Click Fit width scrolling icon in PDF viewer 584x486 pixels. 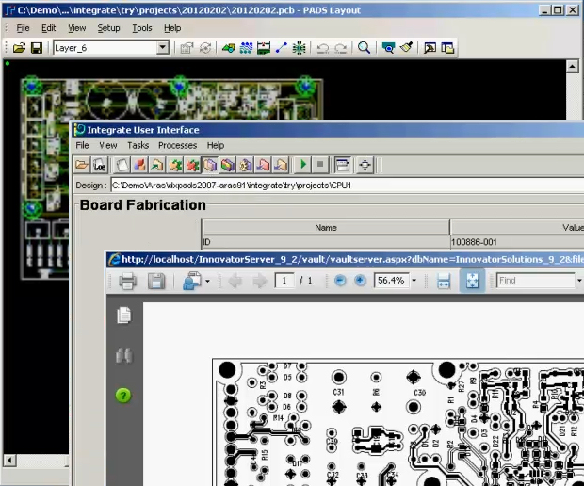[444, 281]
